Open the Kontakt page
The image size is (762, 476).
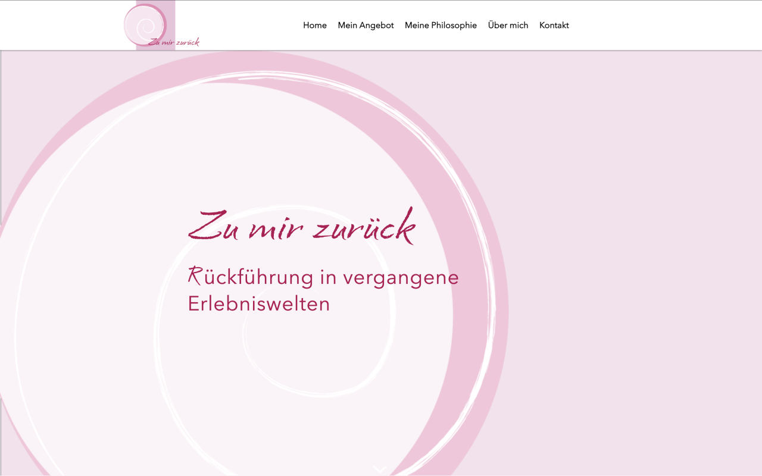click(554, 25)
